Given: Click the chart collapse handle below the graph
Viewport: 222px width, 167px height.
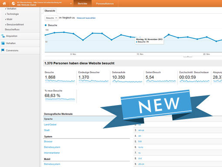Looking at the screenshot, I should 188,57.
